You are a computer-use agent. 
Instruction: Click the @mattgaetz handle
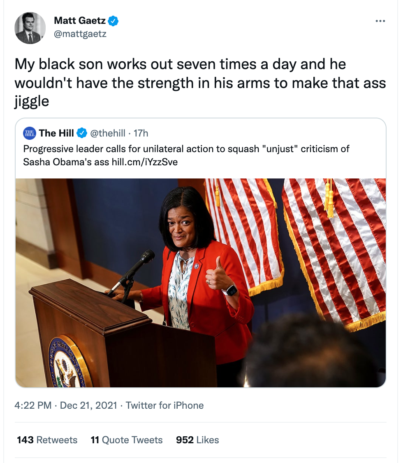[x=80, y=34]
